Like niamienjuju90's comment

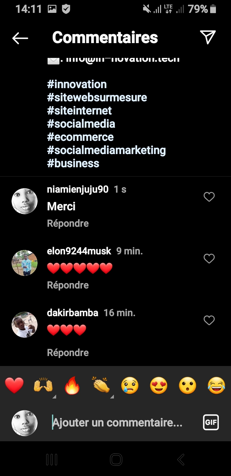(209, 197)
